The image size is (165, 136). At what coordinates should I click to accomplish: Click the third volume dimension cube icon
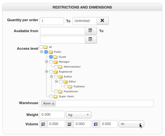96,124
